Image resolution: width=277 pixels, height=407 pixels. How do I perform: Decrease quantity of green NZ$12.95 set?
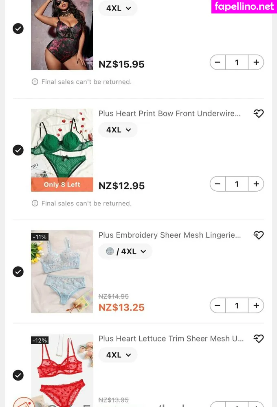point(218,184)
